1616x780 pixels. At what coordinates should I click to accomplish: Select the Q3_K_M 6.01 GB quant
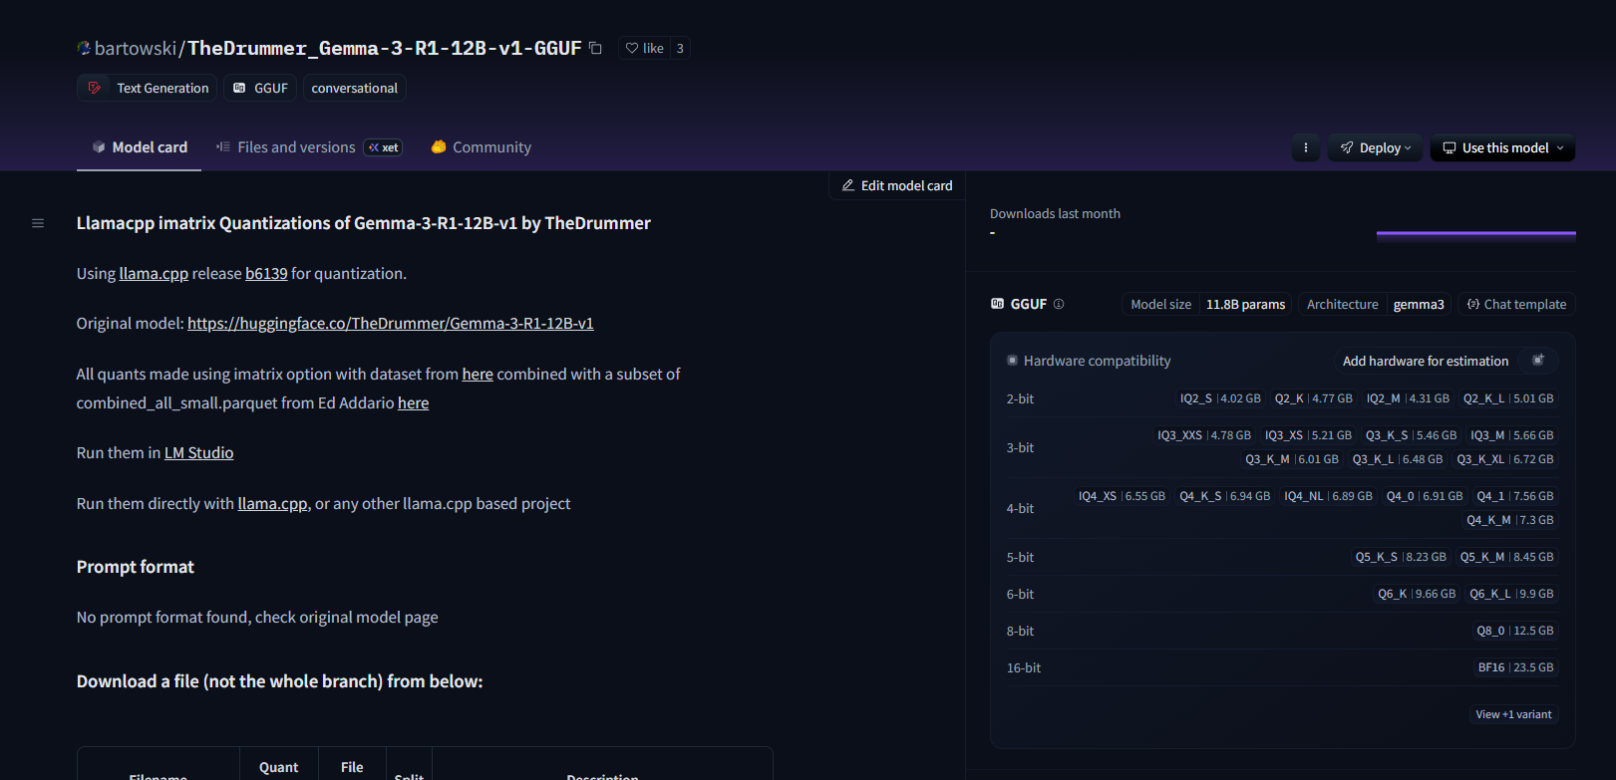(1292, 459)
